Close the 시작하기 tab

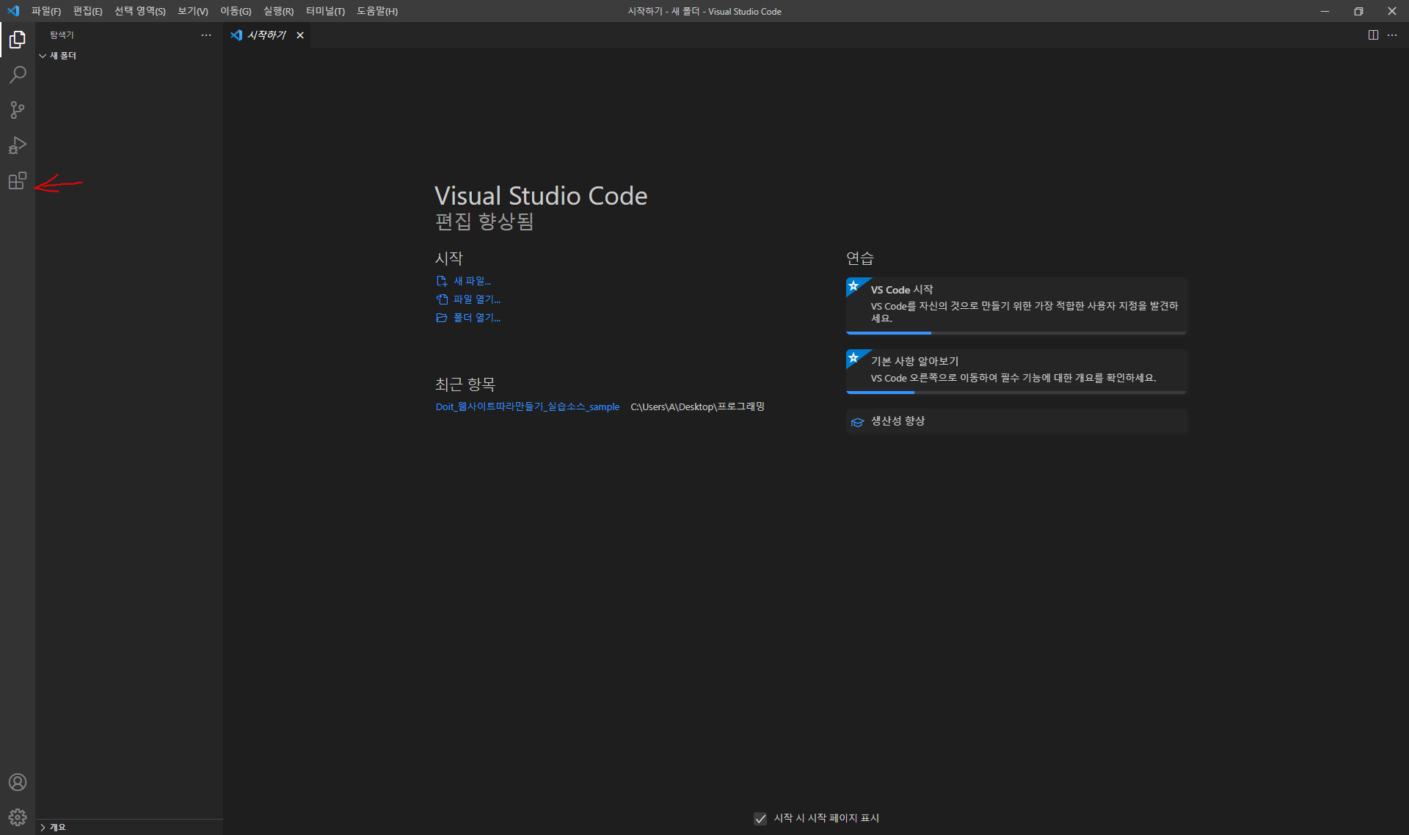tap(300, 35)
